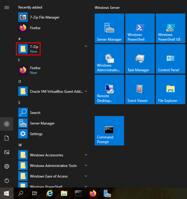Expand the Start hamburger menu
187x199 pixels.
click(7, 7)
